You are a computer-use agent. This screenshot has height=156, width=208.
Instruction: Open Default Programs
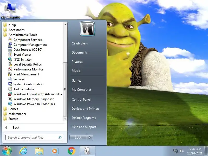pos(84,118)
